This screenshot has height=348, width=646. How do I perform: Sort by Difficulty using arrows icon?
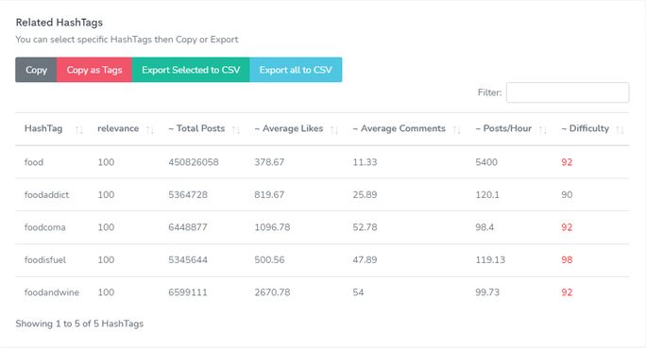coord(620,130)
